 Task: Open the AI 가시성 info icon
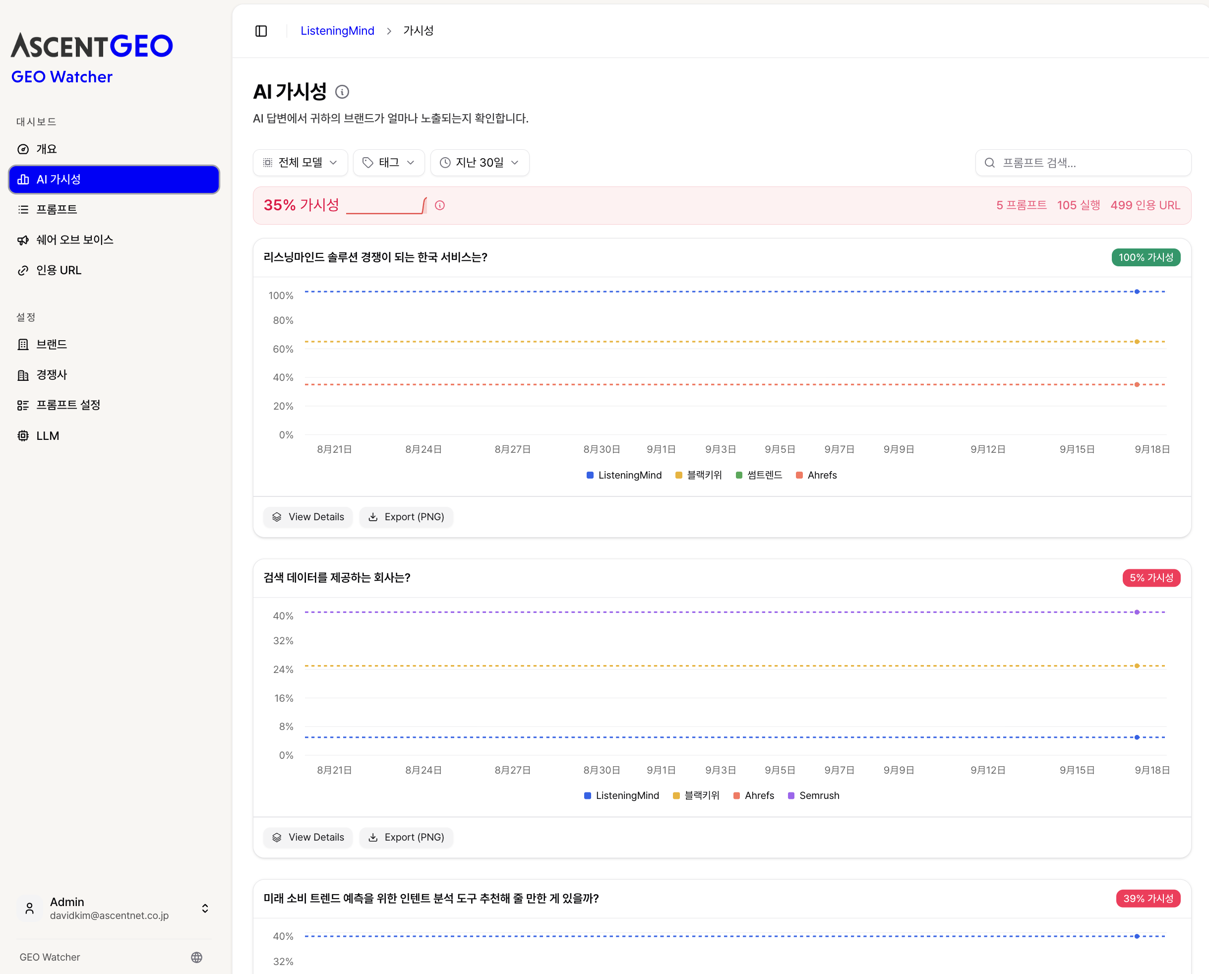click(x=342, y=91)
